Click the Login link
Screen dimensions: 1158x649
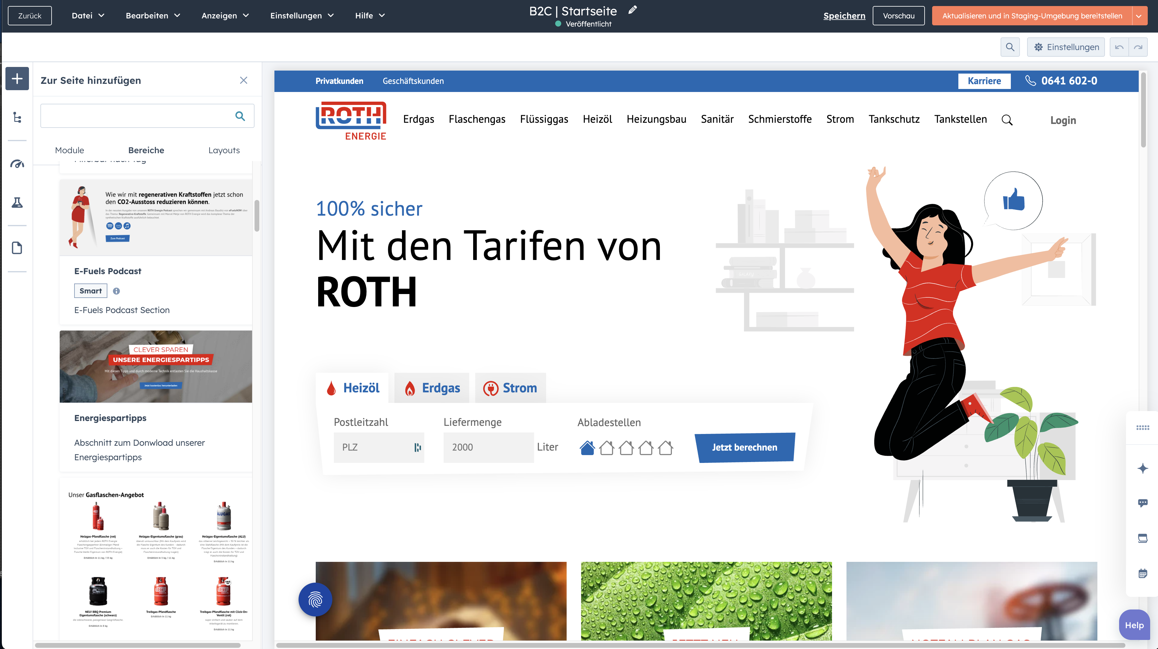[x=1063, y=120]
